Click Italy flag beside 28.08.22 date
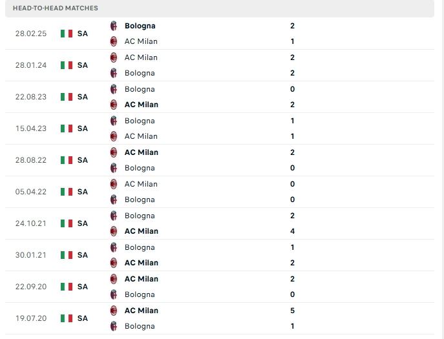444x339 pixels. [x=67, y=160]
